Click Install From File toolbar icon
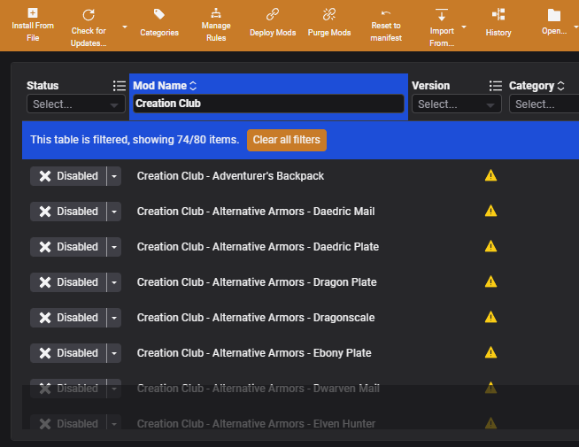Viewport: 579px width, 447px height. coord(33,13)
